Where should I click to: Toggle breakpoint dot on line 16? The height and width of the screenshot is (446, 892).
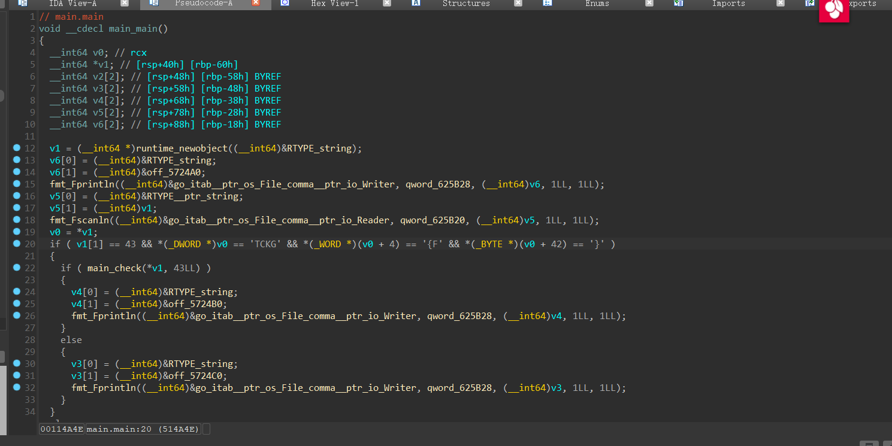(17, 196)
